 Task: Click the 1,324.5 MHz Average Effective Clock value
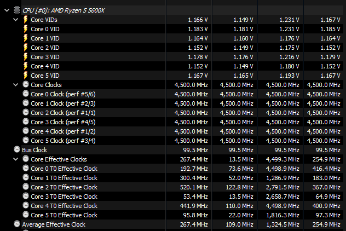(x=282, y=224)
